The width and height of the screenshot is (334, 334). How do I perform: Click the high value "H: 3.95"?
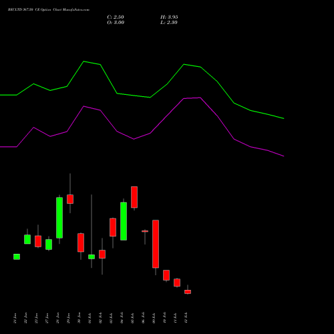tap(169, 17)
